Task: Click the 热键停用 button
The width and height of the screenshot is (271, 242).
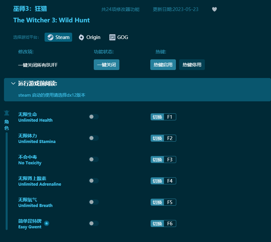Action: [192, 65]
